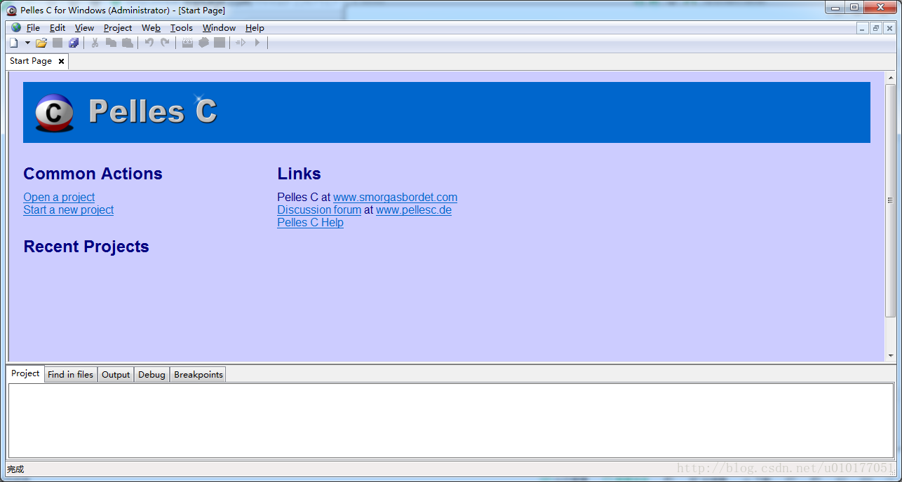Open the File menu
The width and height of the screenshot is (902, 482).
33,28
